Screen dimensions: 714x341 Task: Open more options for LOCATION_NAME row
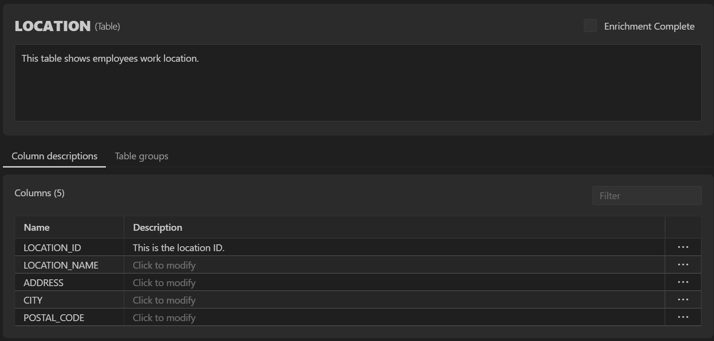click(x=683, y=265)
